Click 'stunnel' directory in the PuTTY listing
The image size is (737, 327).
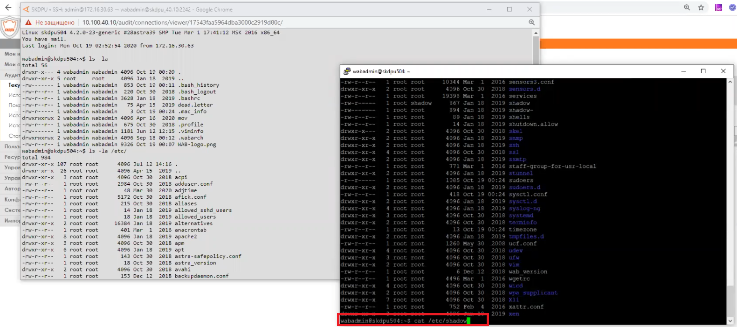(521, 173)
